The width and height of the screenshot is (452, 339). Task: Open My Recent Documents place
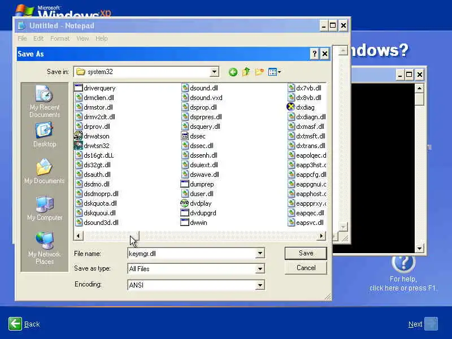tap(45, 101)
